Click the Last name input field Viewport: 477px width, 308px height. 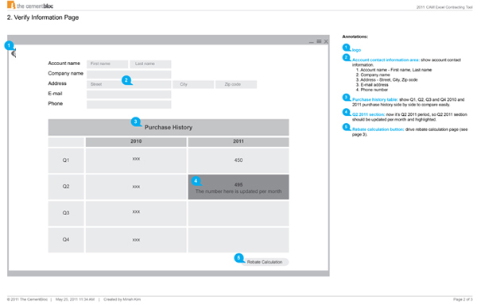click(150, 64)
